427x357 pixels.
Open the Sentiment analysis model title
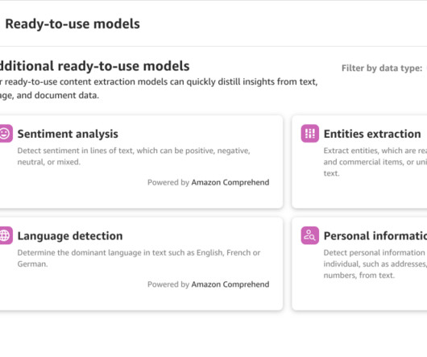click(68, 134)
